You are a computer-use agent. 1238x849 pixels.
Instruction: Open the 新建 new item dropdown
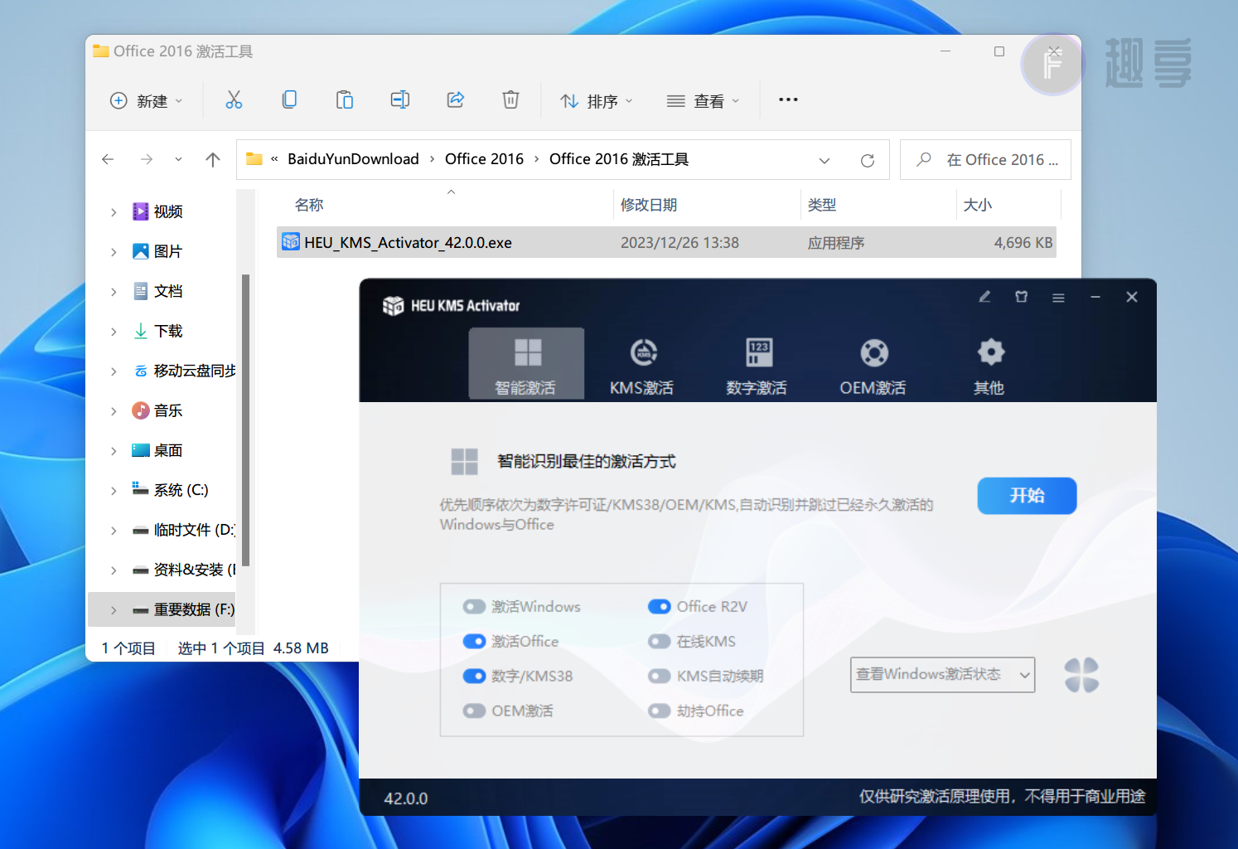146,100
